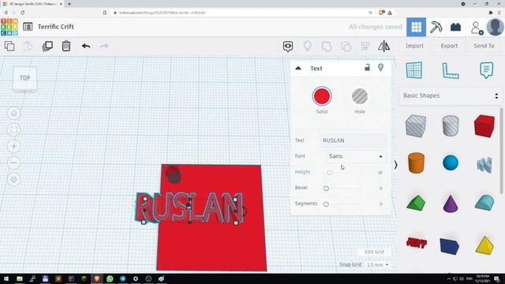This screenshot has width=505, height=284.
Task: Click the Export button
Action: click(x=449, y=46)
